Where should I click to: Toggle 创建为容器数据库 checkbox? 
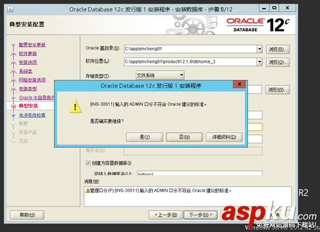tap(88, 163)
